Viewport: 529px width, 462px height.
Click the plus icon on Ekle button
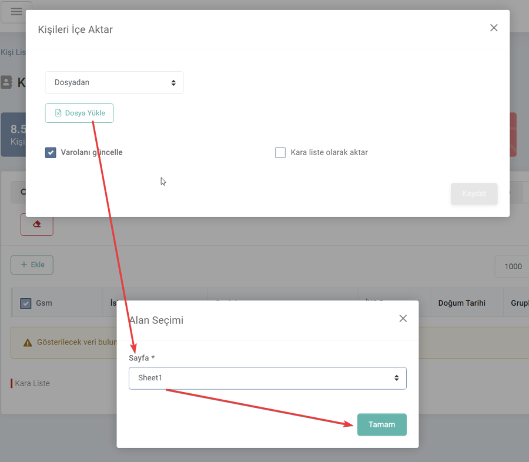[x=24, y=265]
